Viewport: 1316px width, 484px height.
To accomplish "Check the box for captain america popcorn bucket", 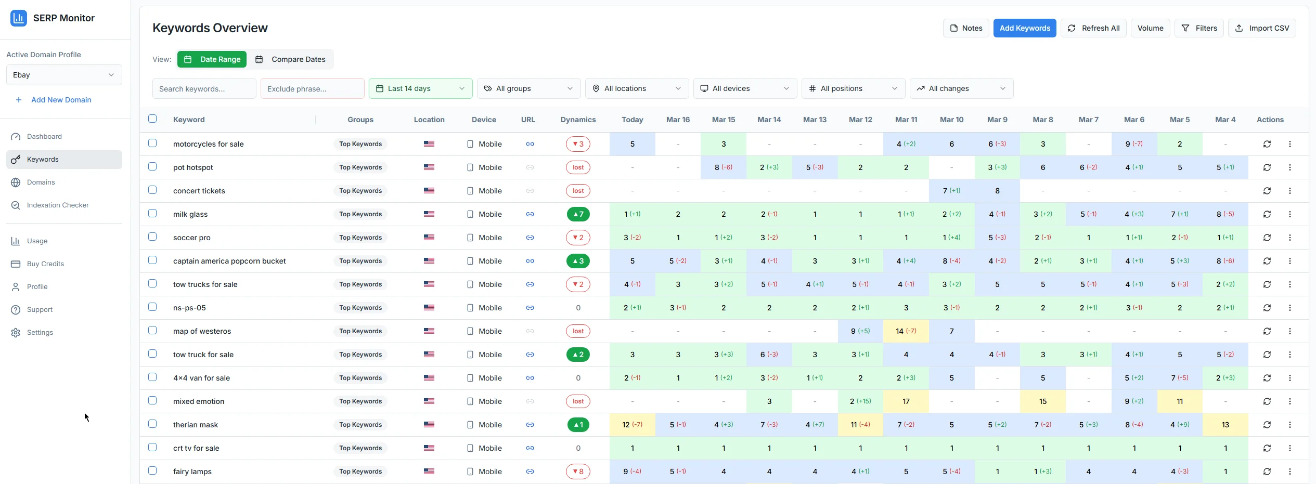I will point(152,260).
